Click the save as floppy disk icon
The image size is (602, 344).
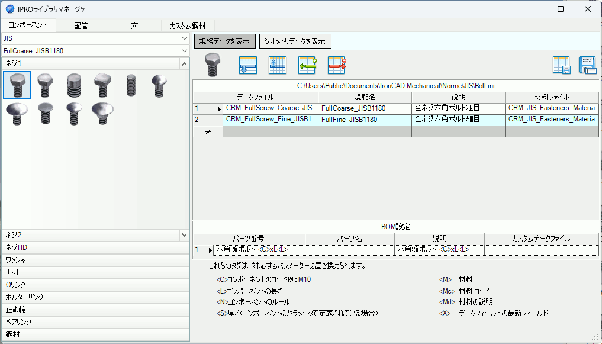pyautogui.click(x=587, y=65)
